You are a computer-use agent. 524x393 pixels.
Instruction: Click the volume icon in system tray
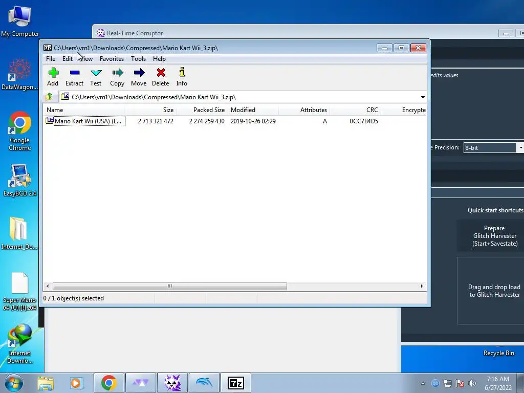click(x=472, y=383)
